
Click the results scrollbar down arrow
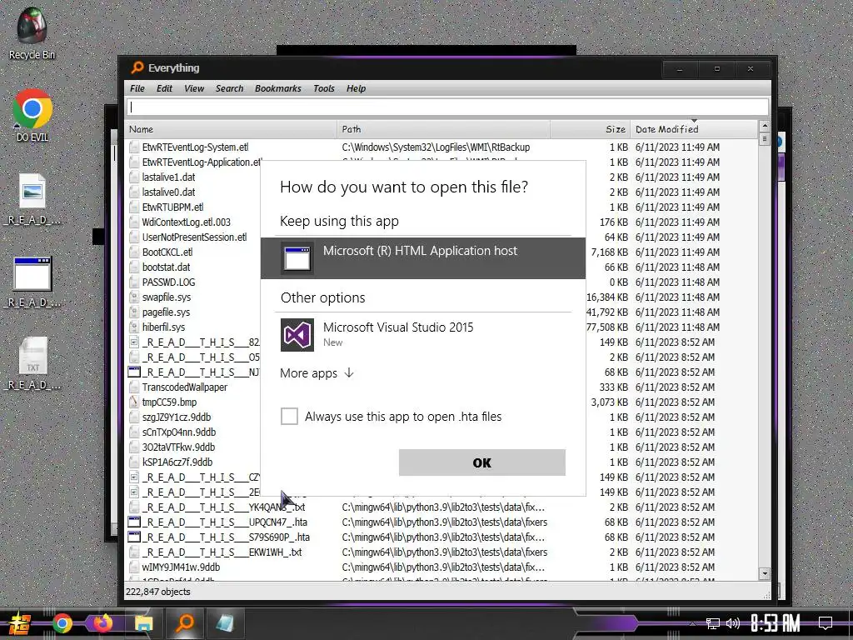click(x=765, y=573)
